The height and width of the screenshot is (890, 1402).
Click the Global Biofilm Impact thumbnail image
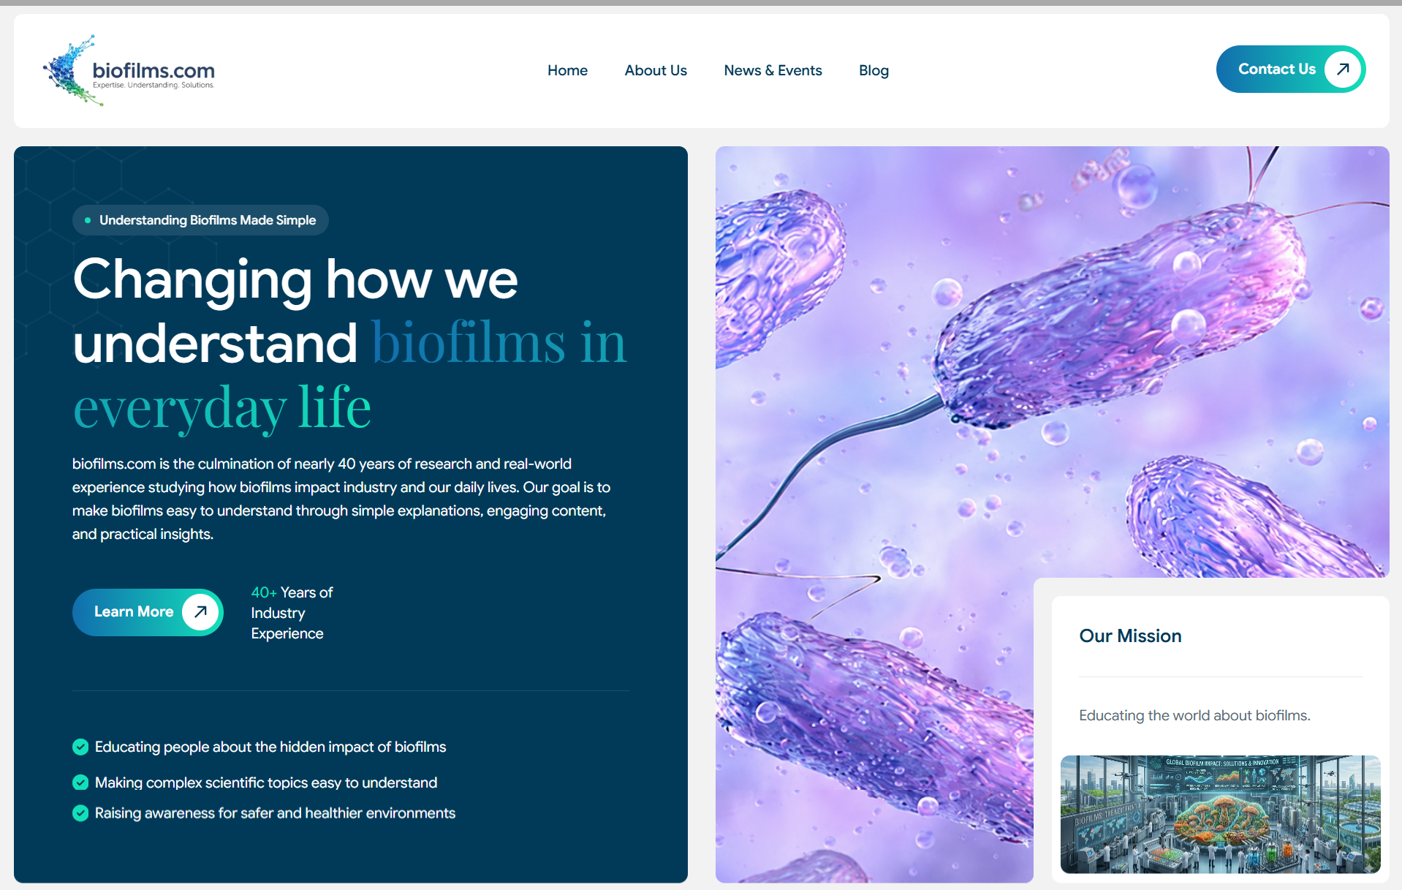1220,814
